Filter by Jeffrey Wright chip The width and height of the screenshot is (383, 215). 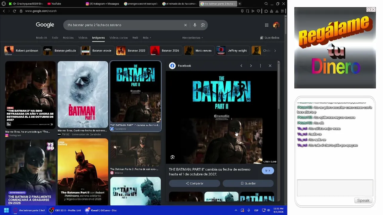coord(233,50)
